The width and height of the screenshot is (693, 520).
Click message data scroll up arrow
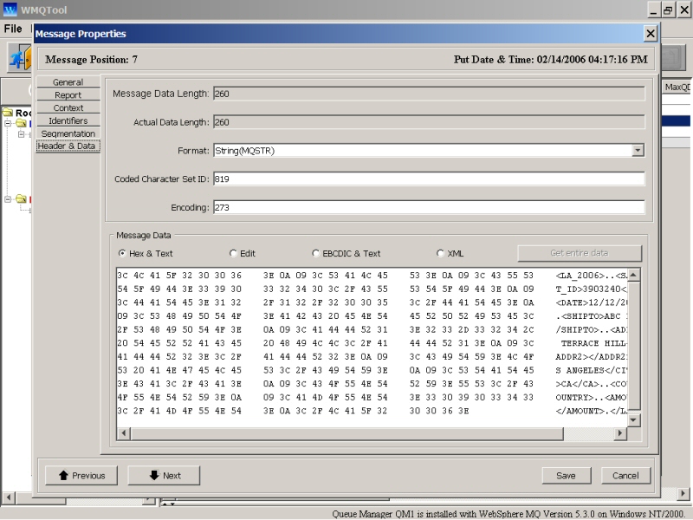coord(633,275)
